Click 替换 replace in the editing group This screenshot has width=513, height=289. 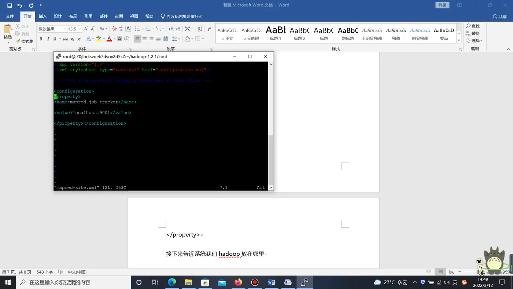[x=473, y=33]
